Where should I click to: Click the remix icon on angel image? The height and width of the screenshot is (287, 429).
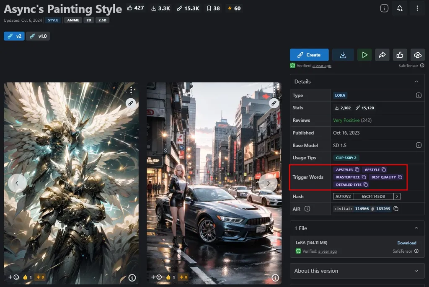tap(131, 103)
